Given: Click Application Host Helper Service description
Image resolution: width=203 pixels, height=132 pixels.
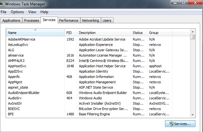Looking at the screenshot, I should click(x=102, y=66).
